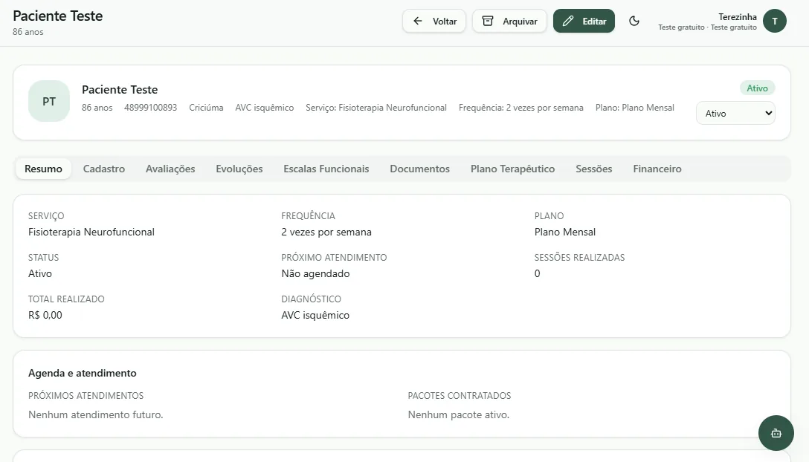Click 'Nenhum atendimento futuro.' text
Viewport: 809px width, 462px height.
95,414
